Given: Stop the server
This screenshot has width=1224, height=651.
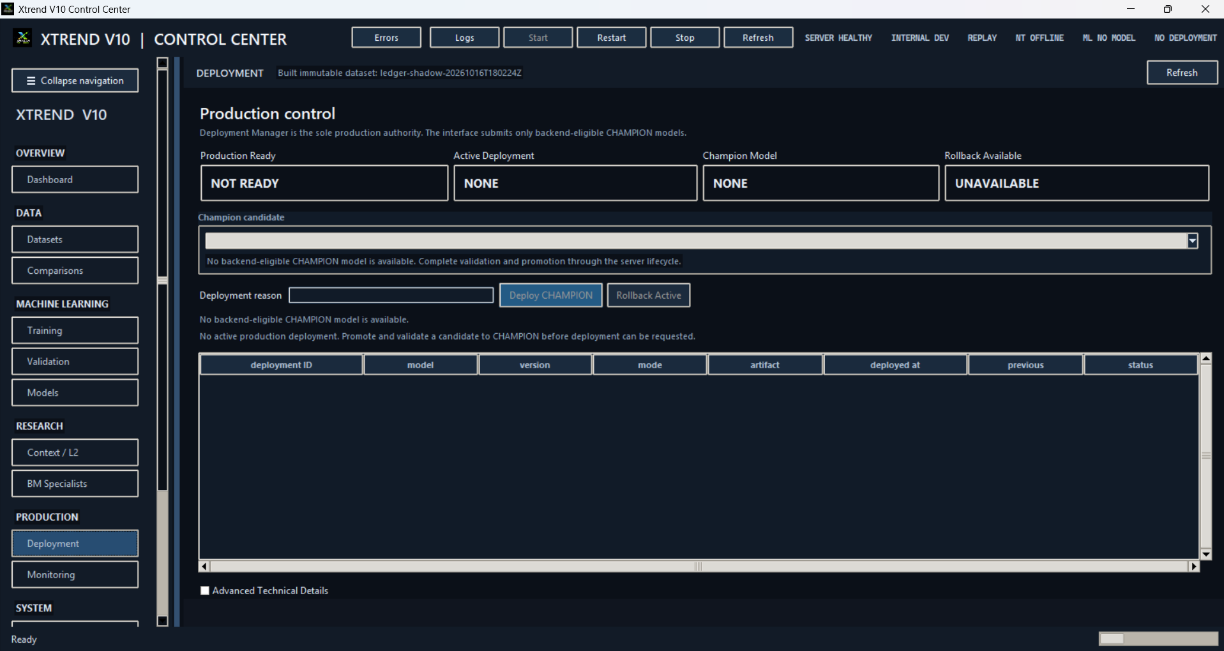Looking at the screenshot, I should click(684, 38).
